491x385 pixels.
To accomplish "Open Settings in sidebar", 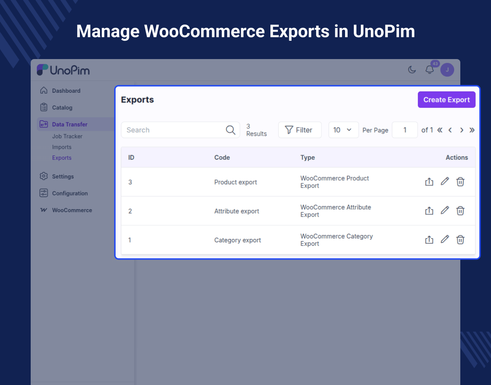I will point(63,176).
